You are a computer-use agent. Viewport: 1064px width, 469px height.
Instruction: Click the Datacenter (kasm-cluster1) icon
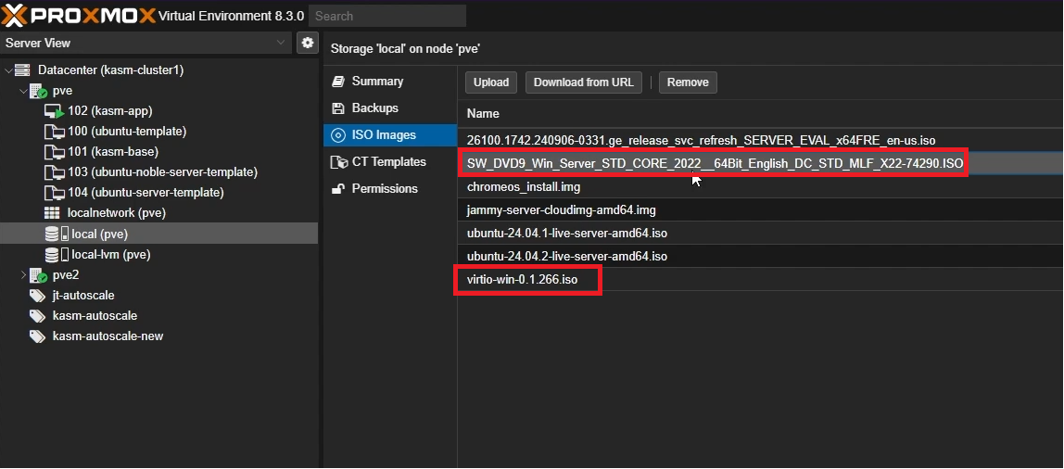point(25,70)
